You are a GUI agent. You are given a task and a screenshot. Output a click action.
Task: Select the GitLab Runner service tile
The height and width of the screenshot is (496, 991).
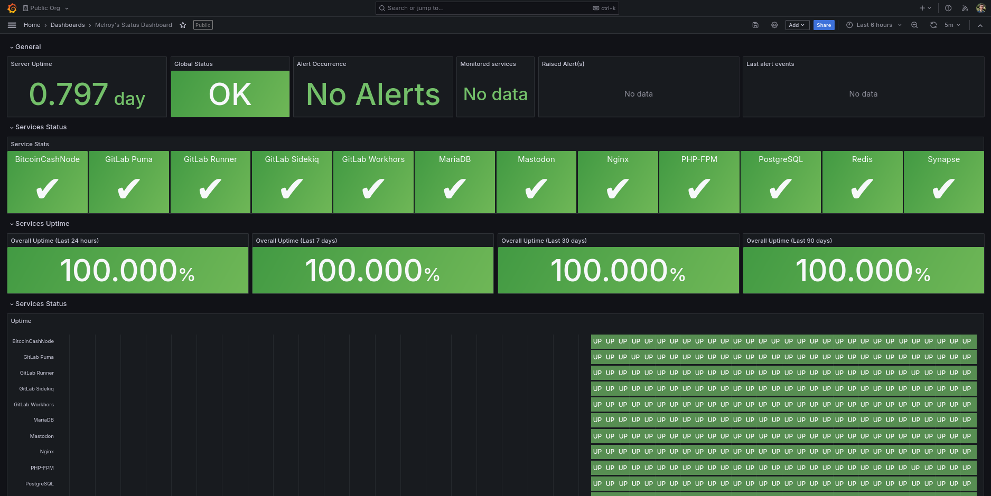coord(210,182)
